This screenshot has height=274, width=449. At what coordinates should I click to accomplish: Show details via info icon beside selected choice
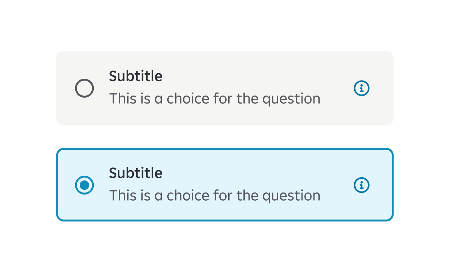(x=361, y=185)
